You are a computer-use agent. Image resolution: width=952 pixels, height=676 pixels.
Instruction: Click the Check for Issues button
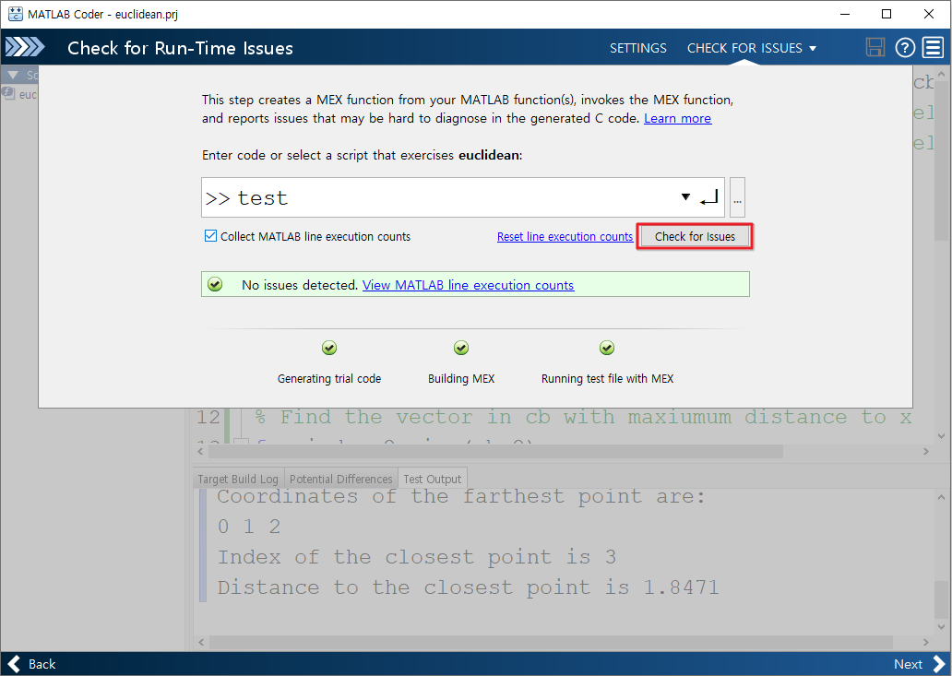695,237
